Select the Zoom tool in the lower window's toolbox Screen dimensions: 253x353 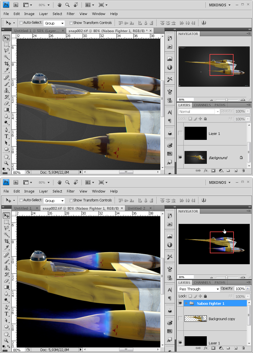click(6, 340)
